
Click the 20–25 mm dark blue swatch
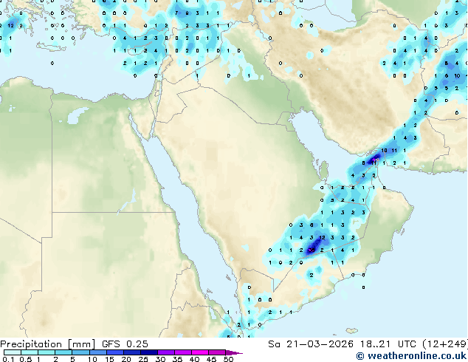coord(131,352)
